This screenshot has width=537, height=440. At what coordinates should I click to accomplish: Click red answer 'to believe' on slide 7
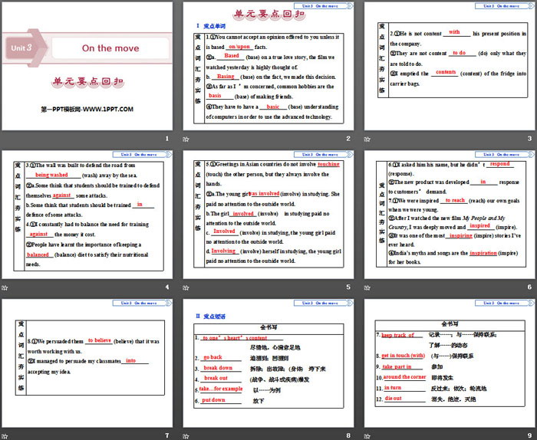click(x=99, y=340)
